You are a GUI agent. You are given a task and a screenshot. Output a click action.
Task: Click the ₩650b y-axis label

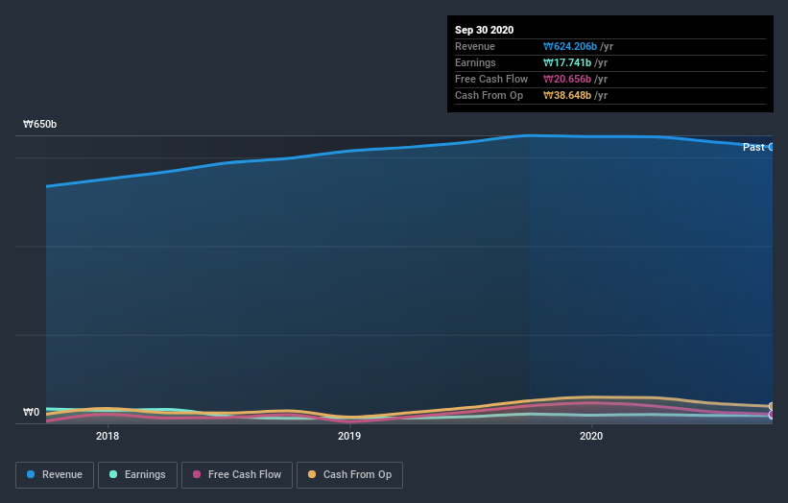click(x=39, y=124)
